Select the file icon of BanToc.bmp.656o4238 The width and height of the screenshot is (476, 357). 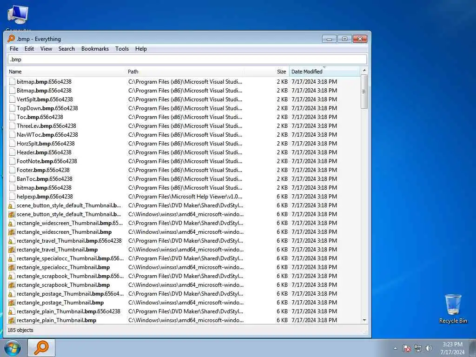click(12, 179)
